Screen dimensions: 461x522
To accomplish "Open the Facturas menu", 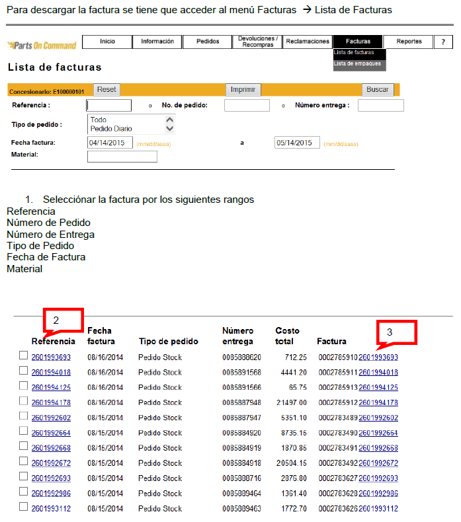I will (x=358, y=42).
